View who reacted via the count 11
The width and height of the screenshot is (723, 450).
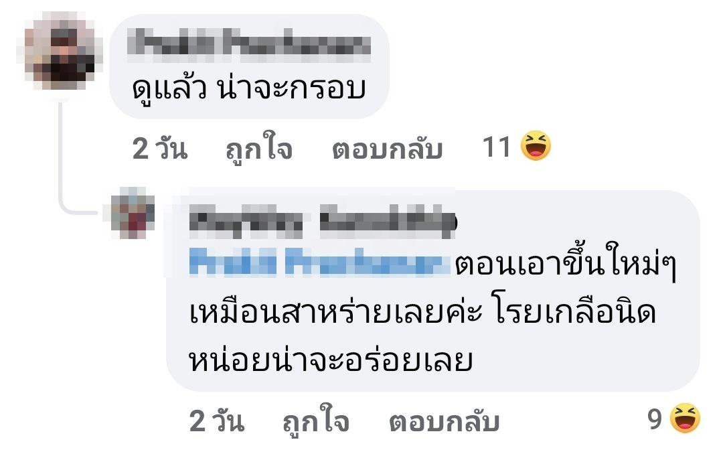tap(496, 147)
